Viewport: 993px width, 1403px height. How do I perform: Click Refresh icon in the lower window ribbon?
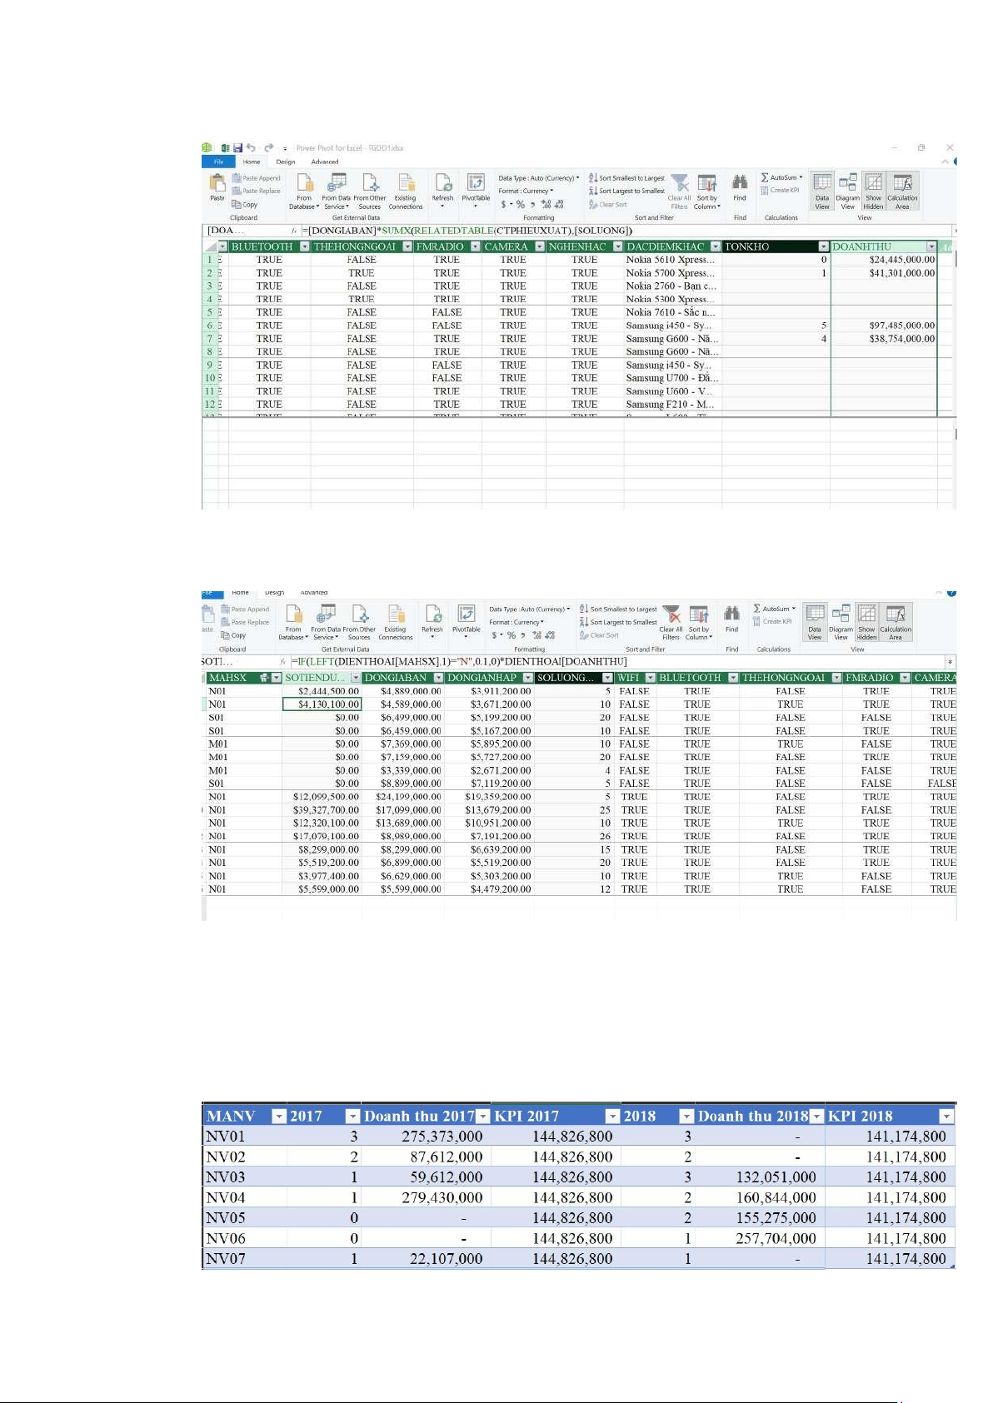click(432, 618)
